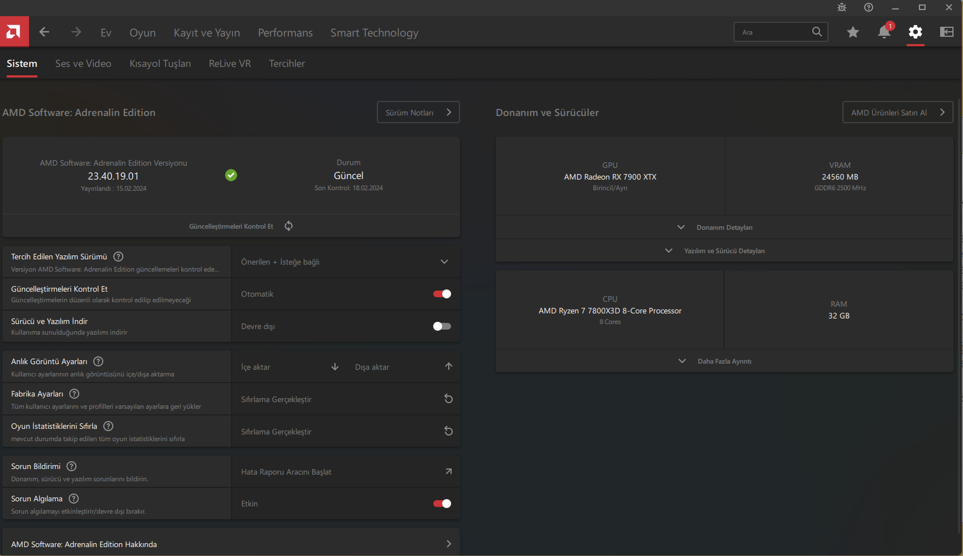963x556 pixels.
Task: Click reset icon for Fabrika Ayarları
Action: point(448,399)
